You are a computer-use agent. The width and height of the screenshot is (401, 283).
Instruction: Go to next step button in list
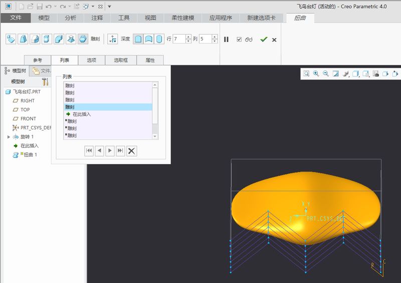[x=110, y=151]
